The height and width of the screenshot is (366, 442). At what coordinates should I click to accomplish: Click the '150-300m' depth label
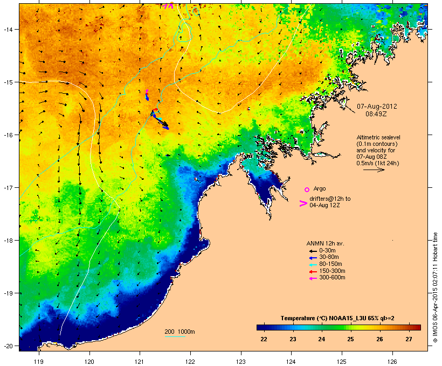click(x=332, y=271)
